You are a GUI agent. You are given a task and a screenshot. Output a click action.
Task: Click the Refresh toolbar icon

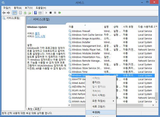pyautogui.click(x=25, y=13)
